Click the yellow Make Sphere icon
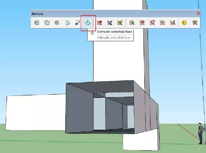Image resolution: width=206 pixels, height=153 pixels. coord(185,22)
